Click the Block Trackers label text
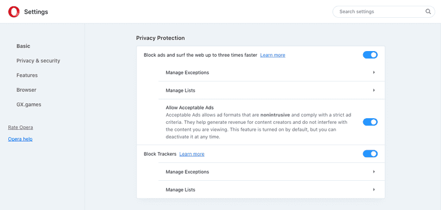This screenshot has height=210, width=441. [x=160, y=154]
